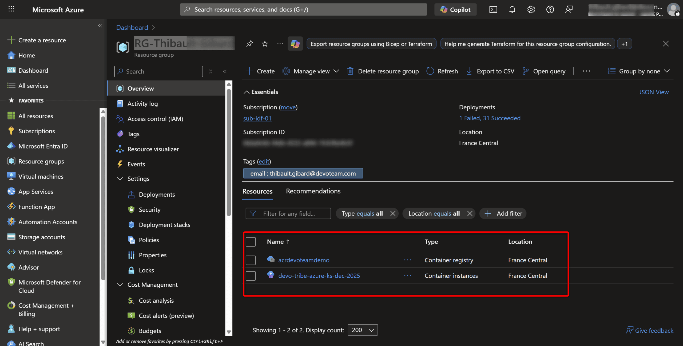
Task: Click Delete resource group trash icon
Action: click(350, 71)
